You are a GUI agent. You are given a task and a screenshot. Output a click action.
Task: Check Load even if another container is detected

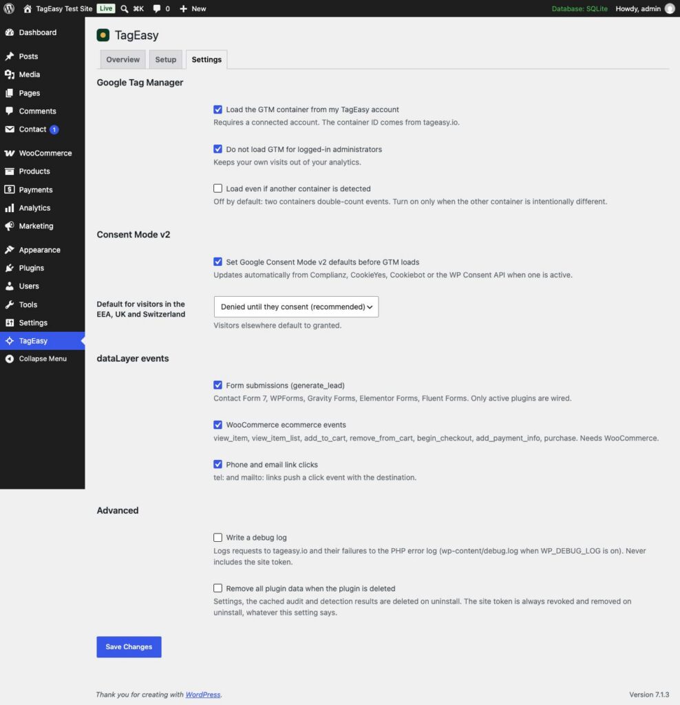coord(218,189)
